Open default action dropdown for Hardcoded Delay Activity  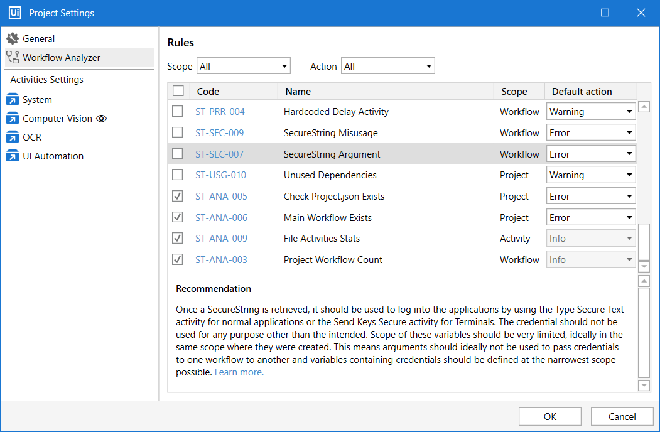click(x=591, y=112)
